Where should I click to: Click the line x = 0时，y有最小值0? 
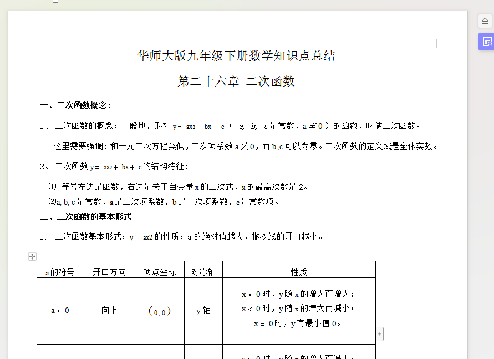[298, 323]
